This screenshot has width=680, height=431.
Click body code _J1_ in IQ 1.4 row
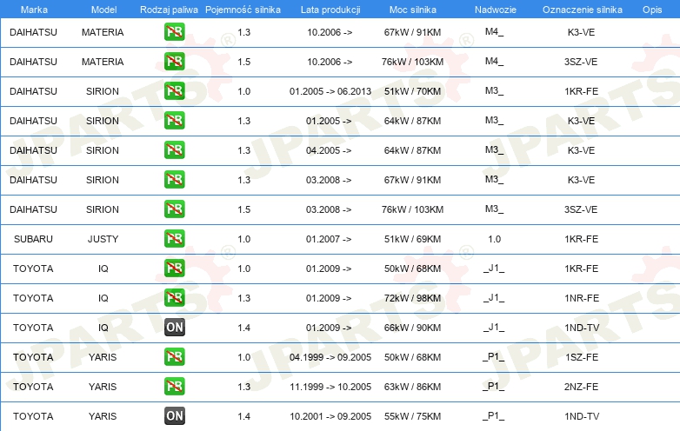pos(494,327)
